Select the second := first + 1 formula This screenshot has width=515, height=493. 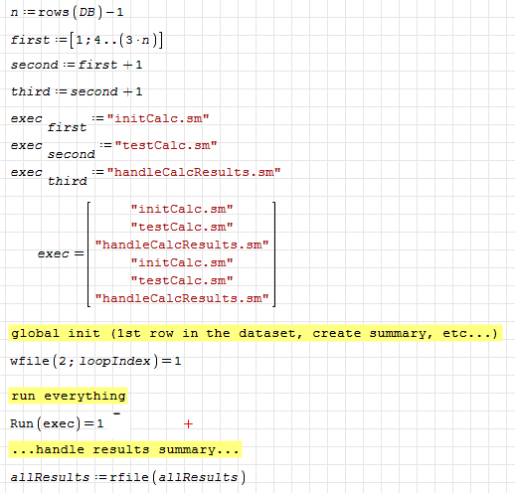point(77,65)
